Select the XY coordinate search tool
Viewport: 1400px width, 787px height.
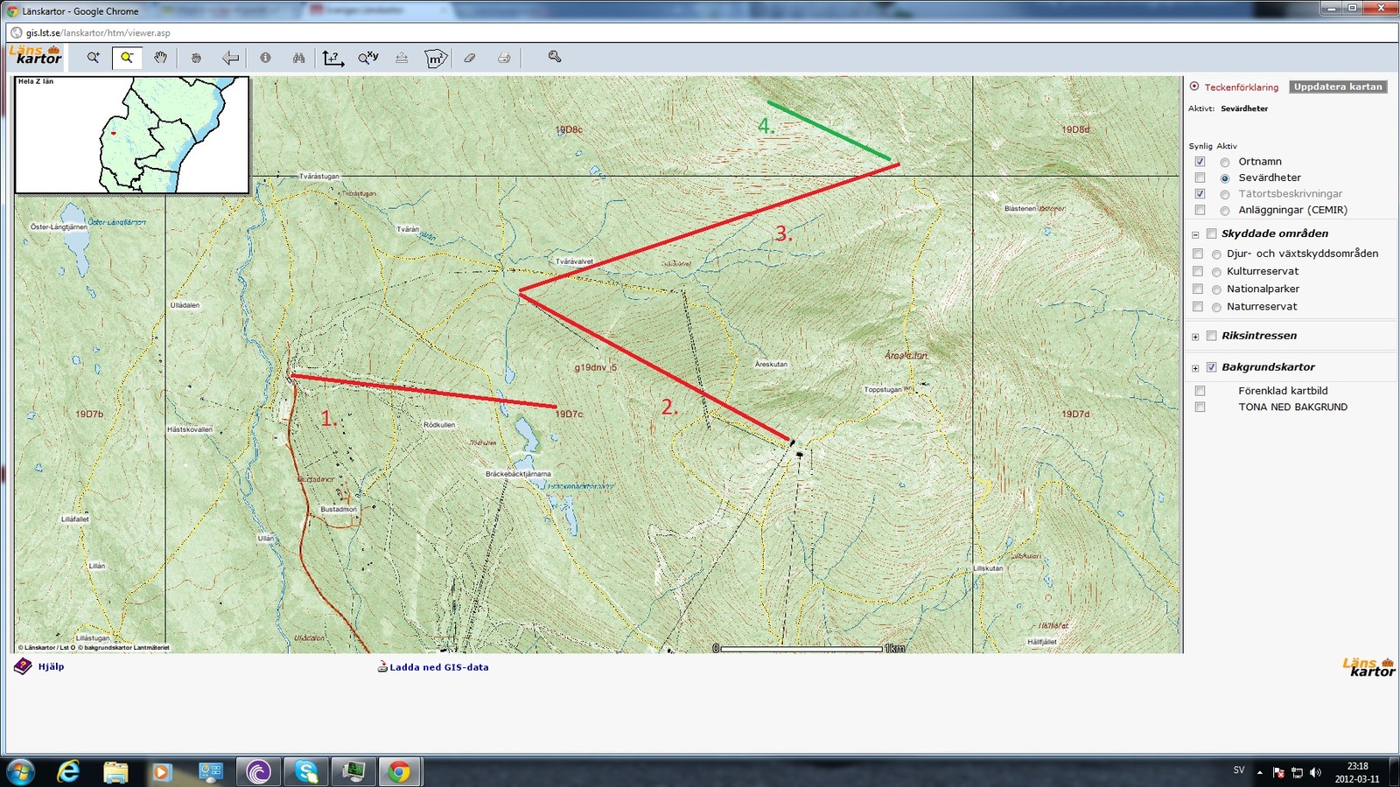point(367,58)
